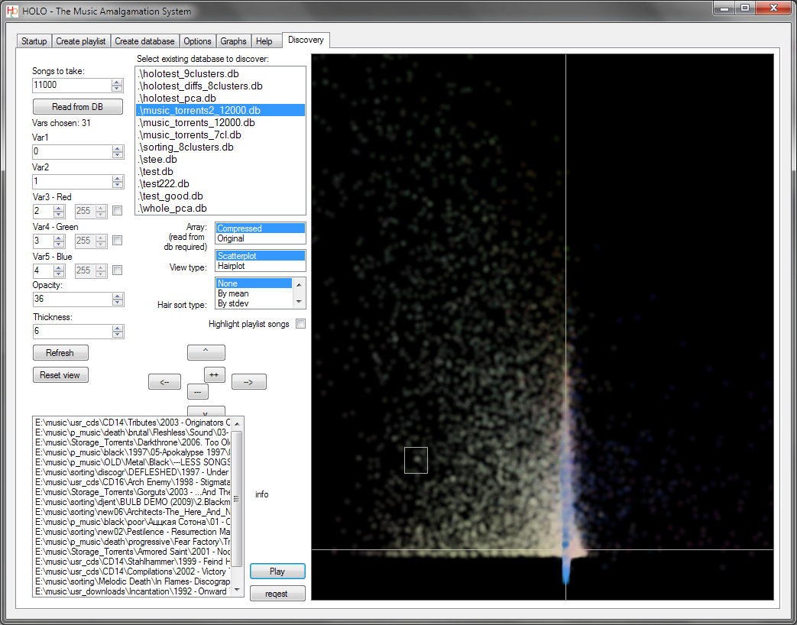Click the Songs to take spinner arrows
The width and height of the screenshot is (797, 625).
pos(117,86)
